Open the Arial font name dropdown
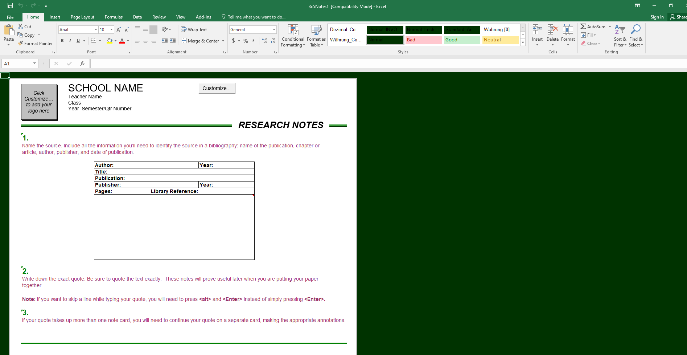Image resolution: width=687 pixels, height=355 pixels. point(96,30)
